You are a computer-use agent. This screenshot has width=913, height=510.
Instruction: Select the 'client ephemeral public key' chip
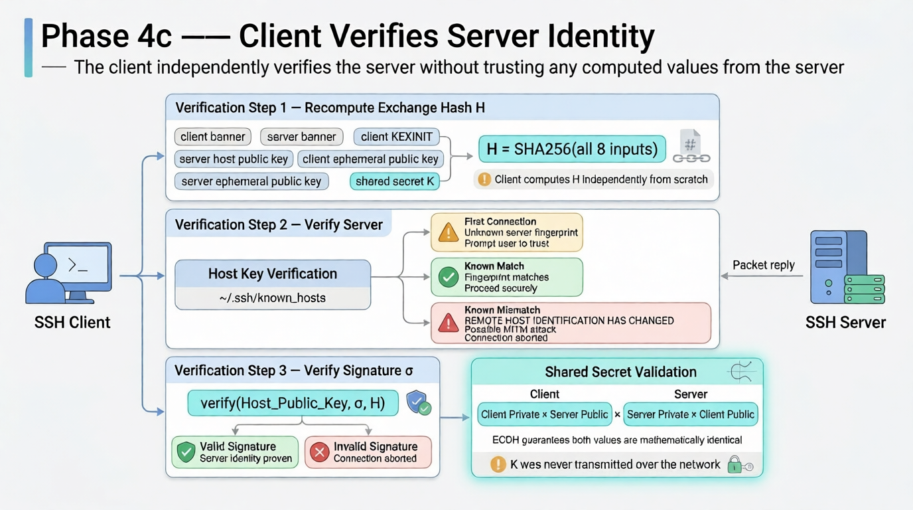[370, 159]
